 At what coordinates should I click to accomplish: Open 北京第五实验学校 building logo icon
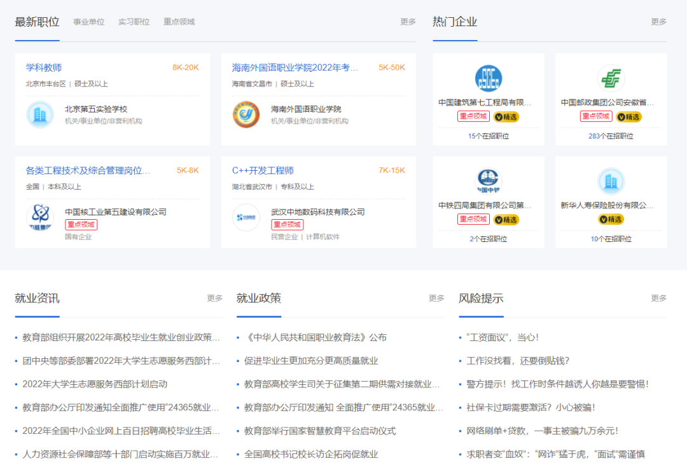click(40, 115)
